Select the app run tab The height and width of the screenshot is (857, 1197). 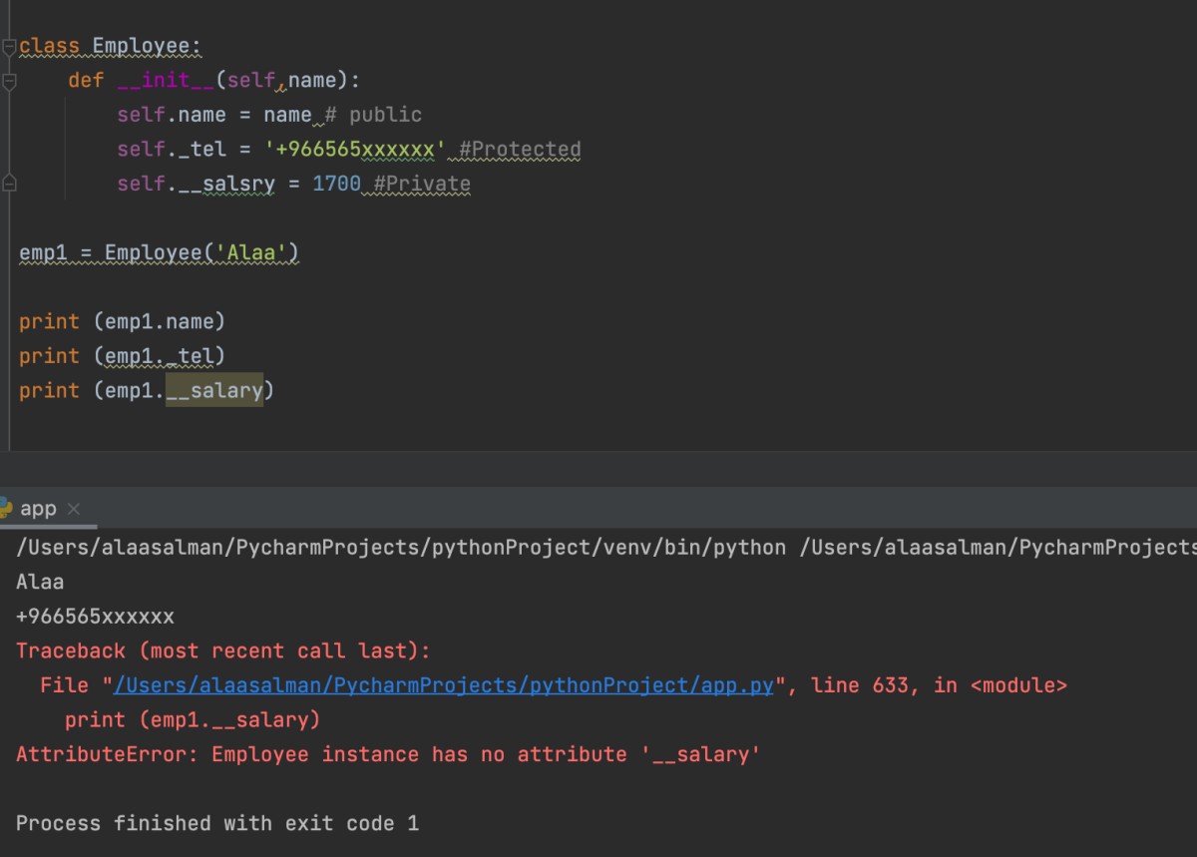(x=38, y=509)
